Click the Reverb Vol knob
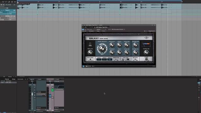 (135, 52)
